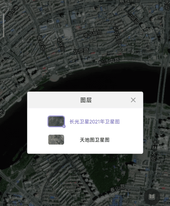Image resolution: width=170 pixels, height=206 pixels.
Task: Click the bridge crossing the river
Action: click(x=162, y=84)
